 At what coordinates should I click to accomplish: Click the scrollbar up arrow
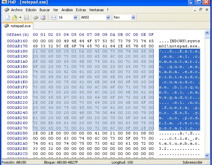[x=207, y=33]
